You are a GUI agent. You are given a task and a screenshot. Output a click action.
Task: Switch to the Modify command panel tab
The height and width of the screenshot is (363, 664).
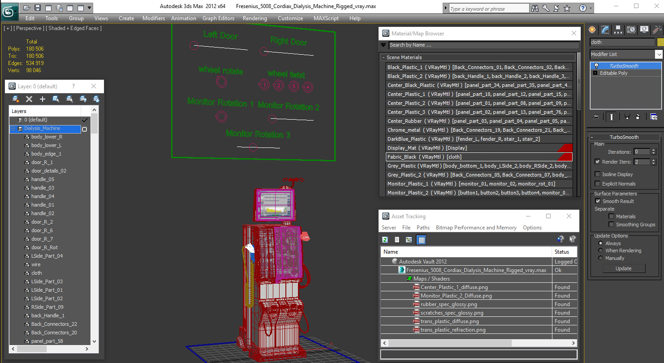click(605, 30)
